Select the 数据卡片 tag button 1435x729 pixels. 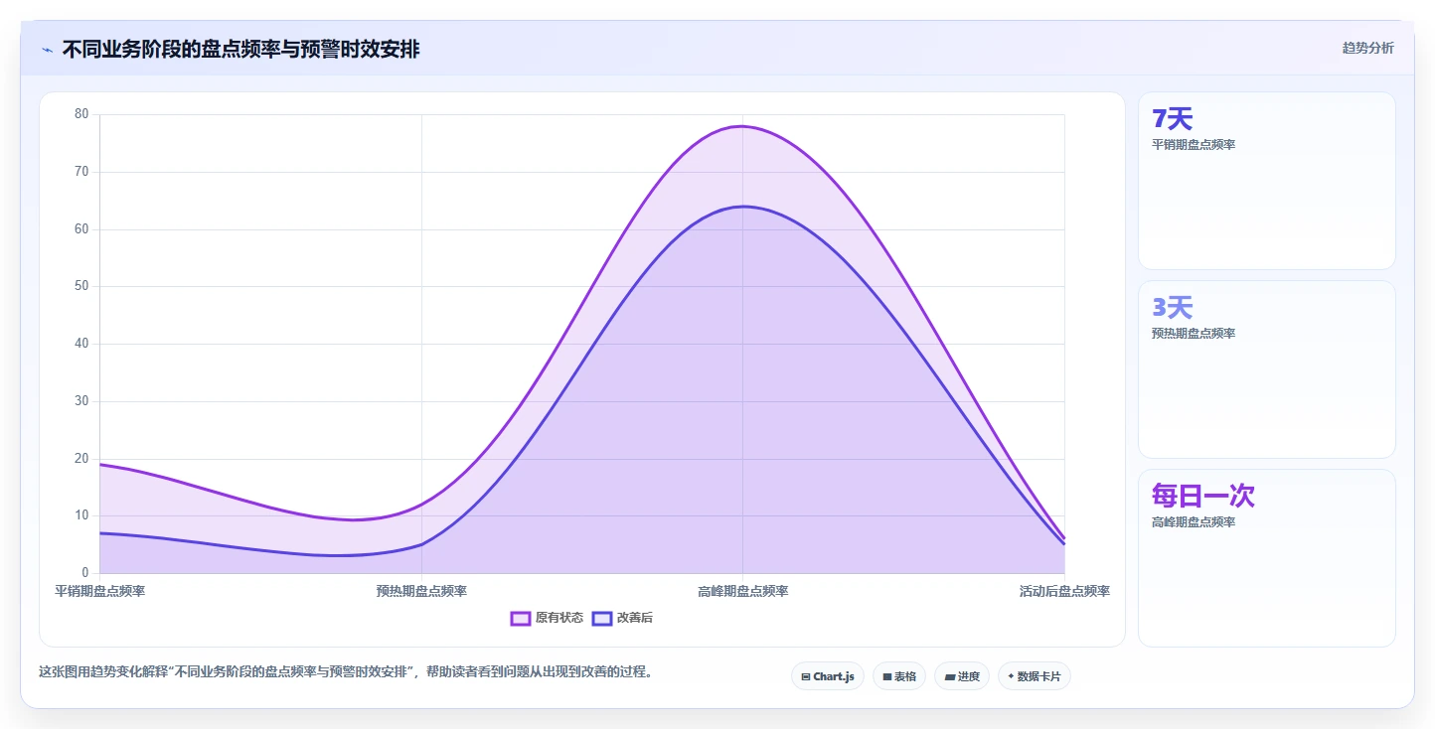(1035, 676)
